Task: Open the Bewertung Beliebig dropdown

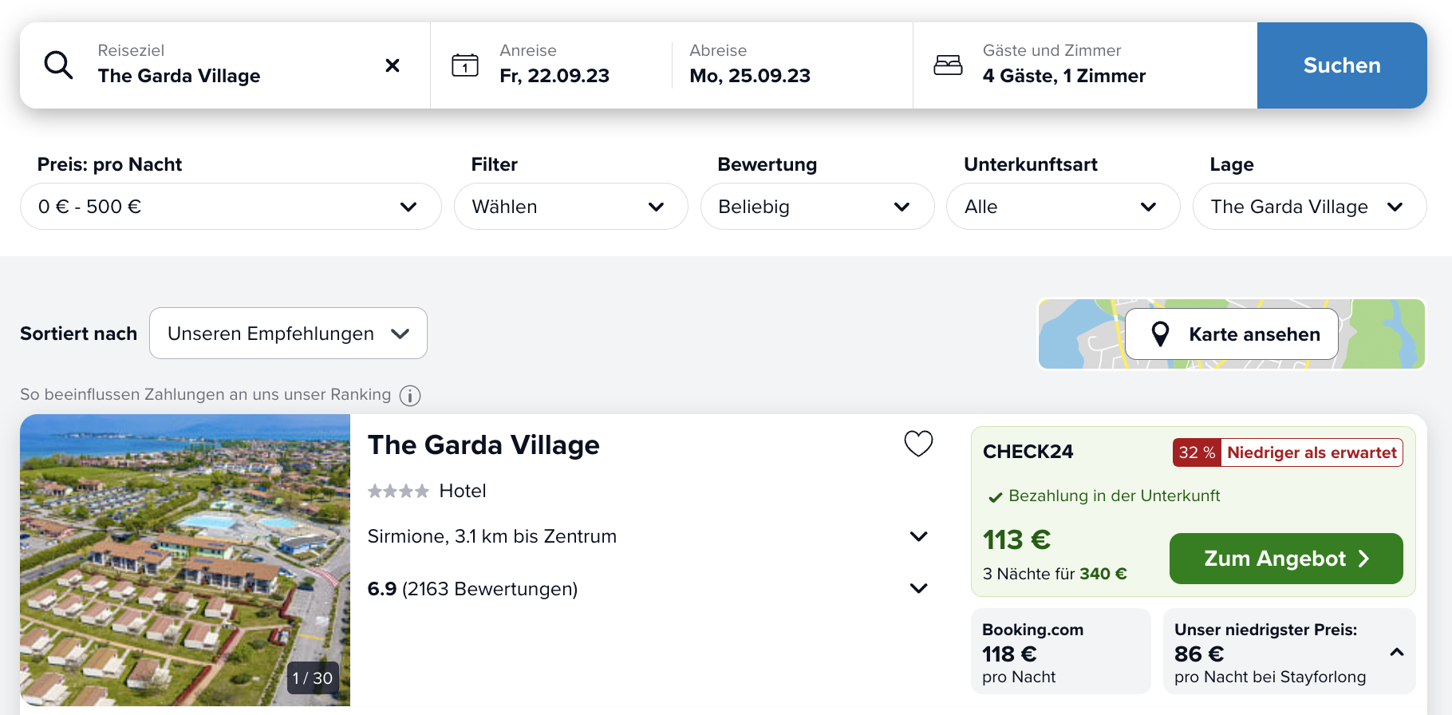Action: 817,207
